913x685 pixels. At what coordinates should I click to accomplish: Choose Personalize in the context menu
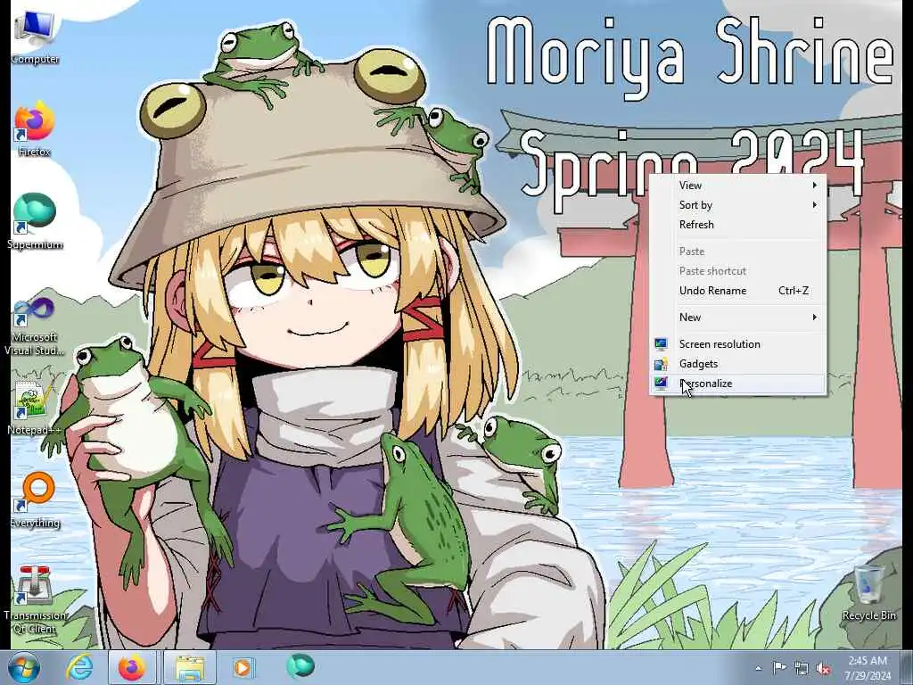pyautogui.click(x=737, y=384)
